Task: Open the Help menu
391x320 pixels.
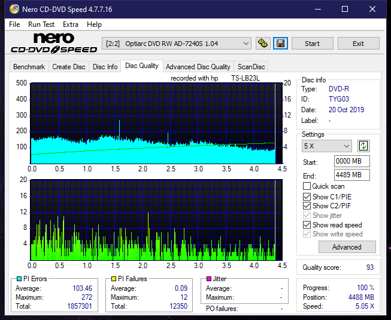Action: [94, 24]
